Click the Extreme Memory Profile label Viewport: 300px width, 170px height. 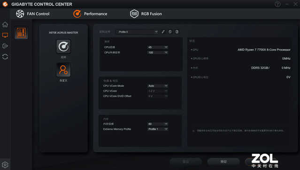(x=117, y=129)
